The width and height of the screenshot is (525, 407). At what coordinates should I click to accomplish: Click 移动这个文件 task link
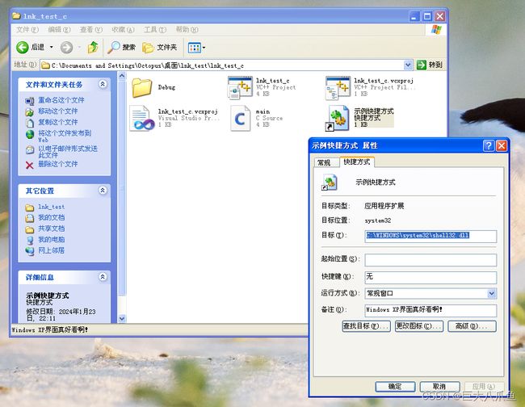(x=58, y=111)
